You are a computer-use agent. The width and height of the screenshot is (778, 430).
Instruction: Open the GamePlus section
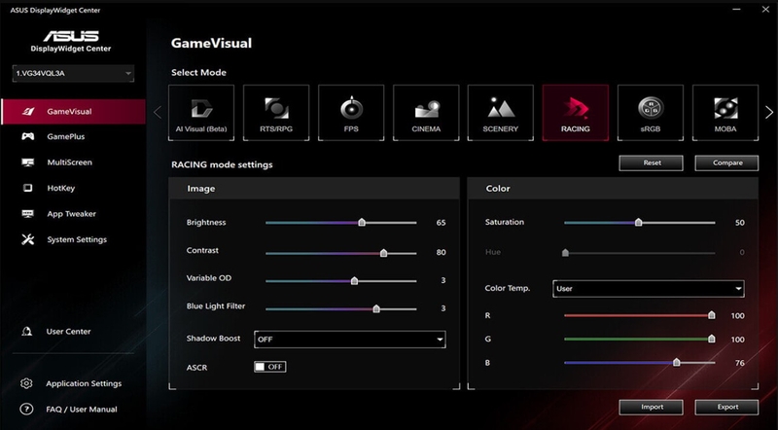66,136
